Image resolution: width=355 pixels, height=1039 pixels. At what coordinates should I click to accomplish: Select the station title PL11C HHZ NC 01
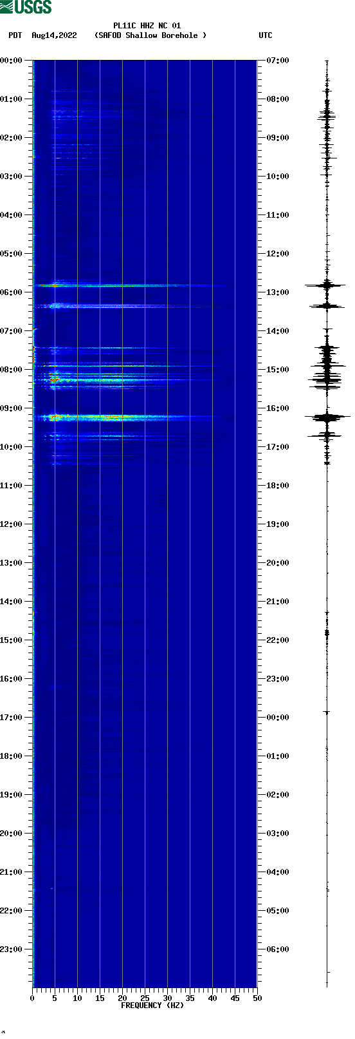click(x=147, y=26)
